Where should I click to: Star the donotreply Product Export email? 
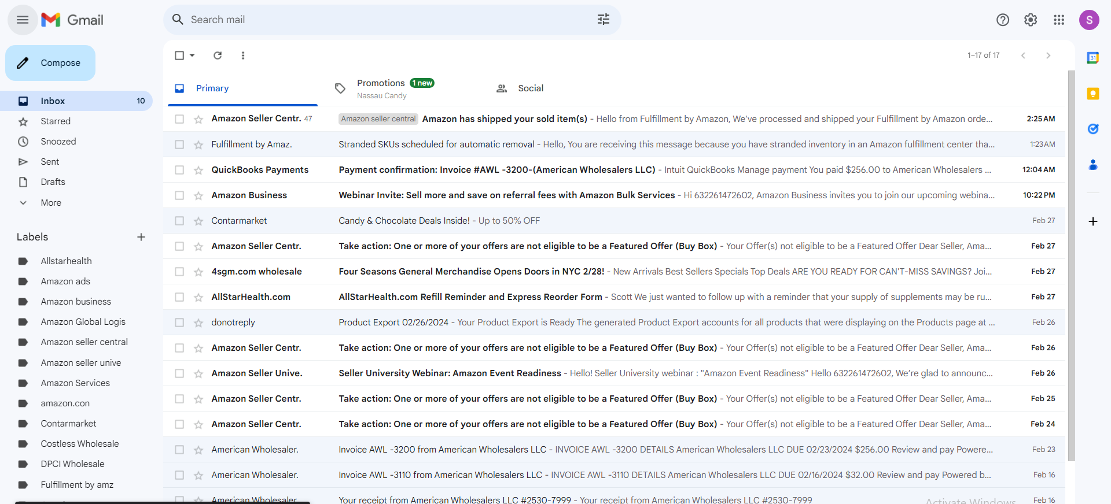click(198, 323)
